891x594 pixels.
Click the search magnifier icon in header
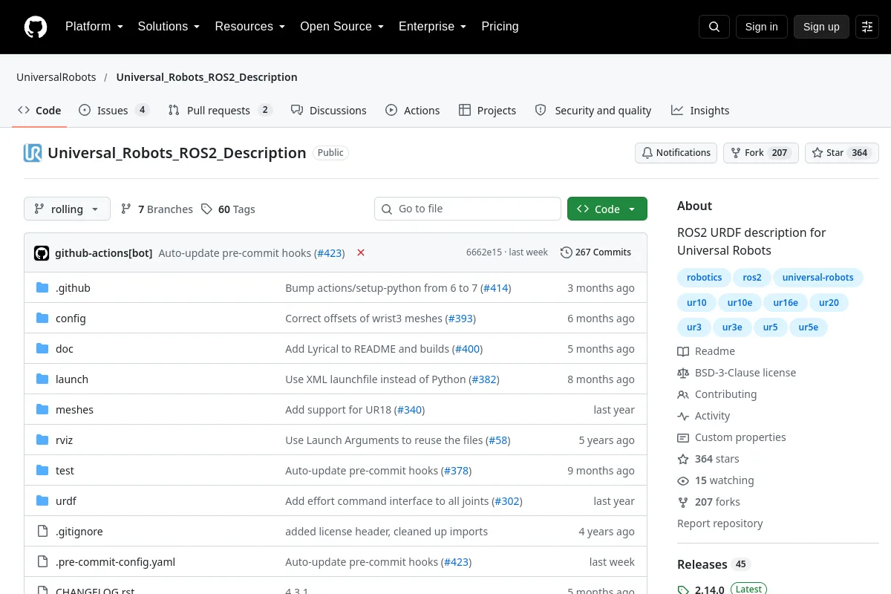coord(714,27)
